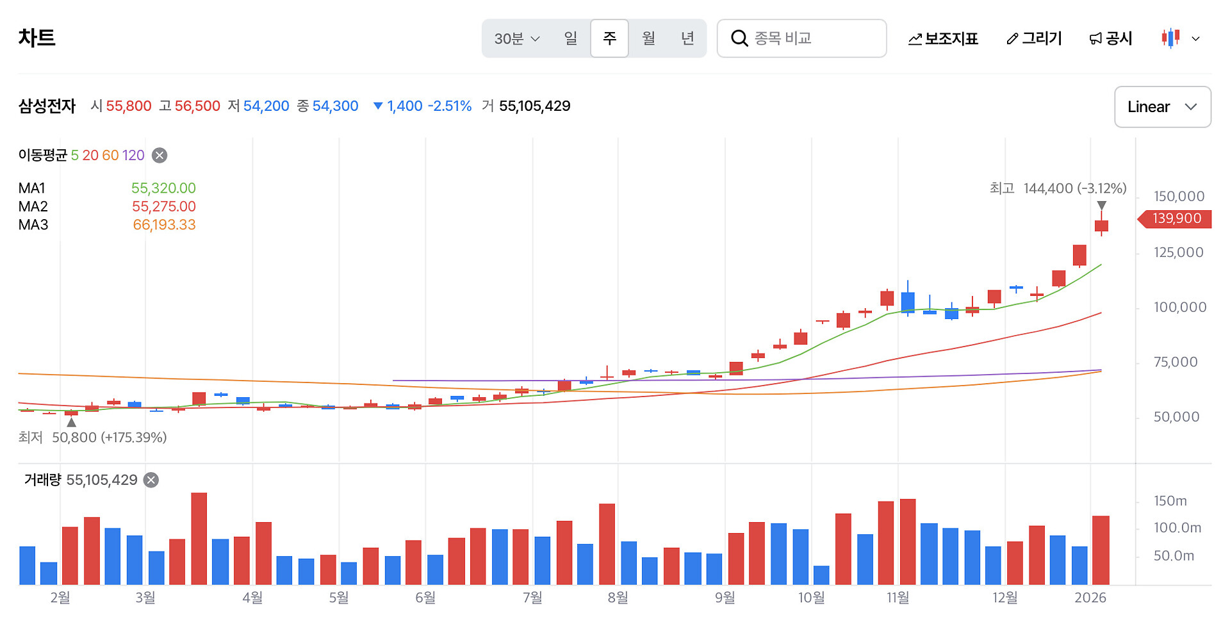Image resolution: width=1230 pixels, height=631 pixels.
Task: Select the 주 weekly tab
Action: [609, 38]
